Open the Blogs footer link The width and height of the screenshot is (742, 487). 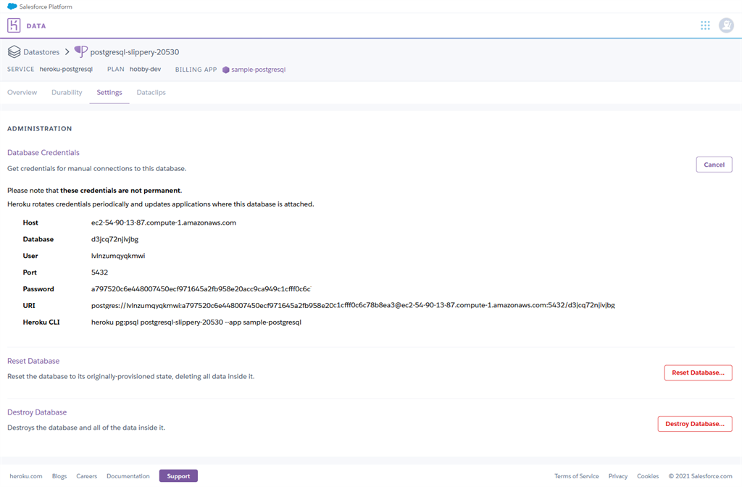coord(59,476)
